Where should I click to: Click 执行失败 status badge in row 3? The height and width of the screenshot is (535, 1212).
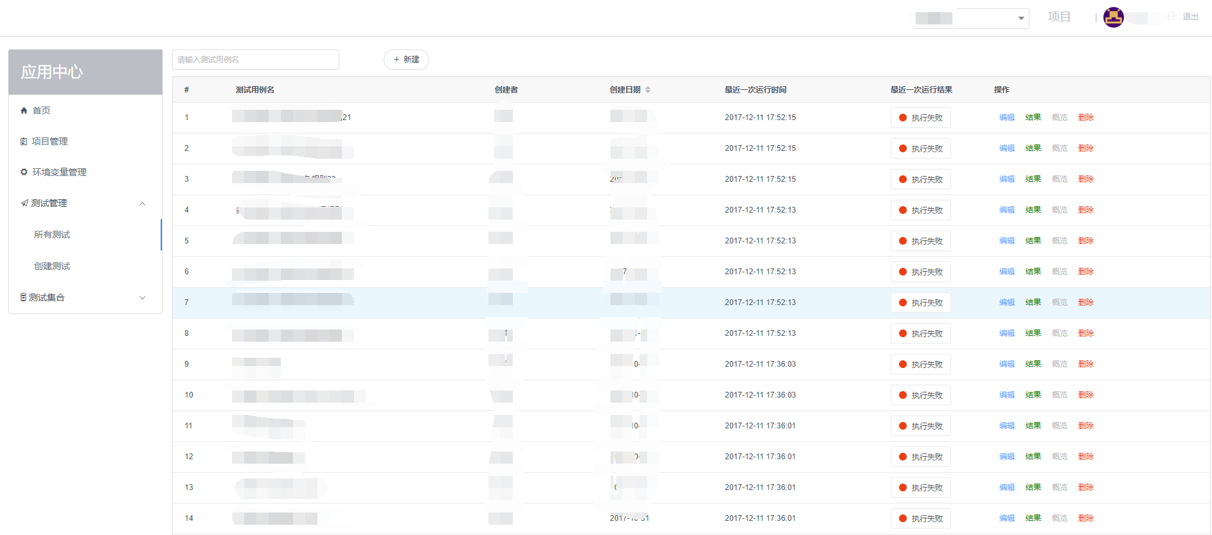tap(921, 179)
